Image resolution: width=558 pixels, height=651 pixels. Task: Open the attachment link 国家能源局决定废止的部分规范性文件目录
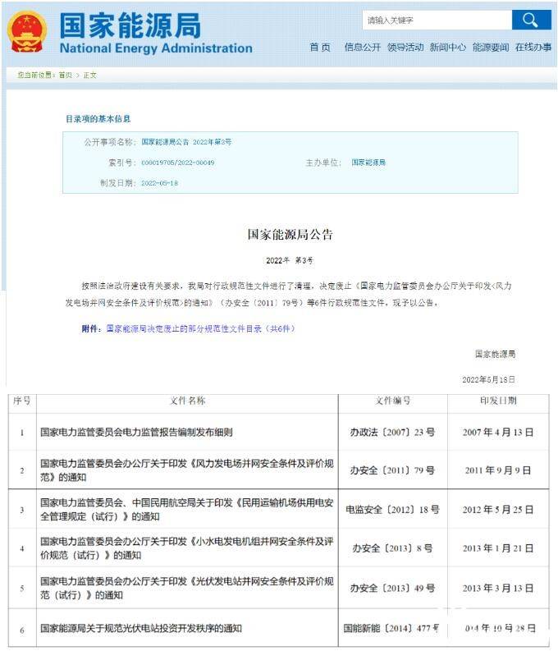pyautogui.click(x=200, y=329)
